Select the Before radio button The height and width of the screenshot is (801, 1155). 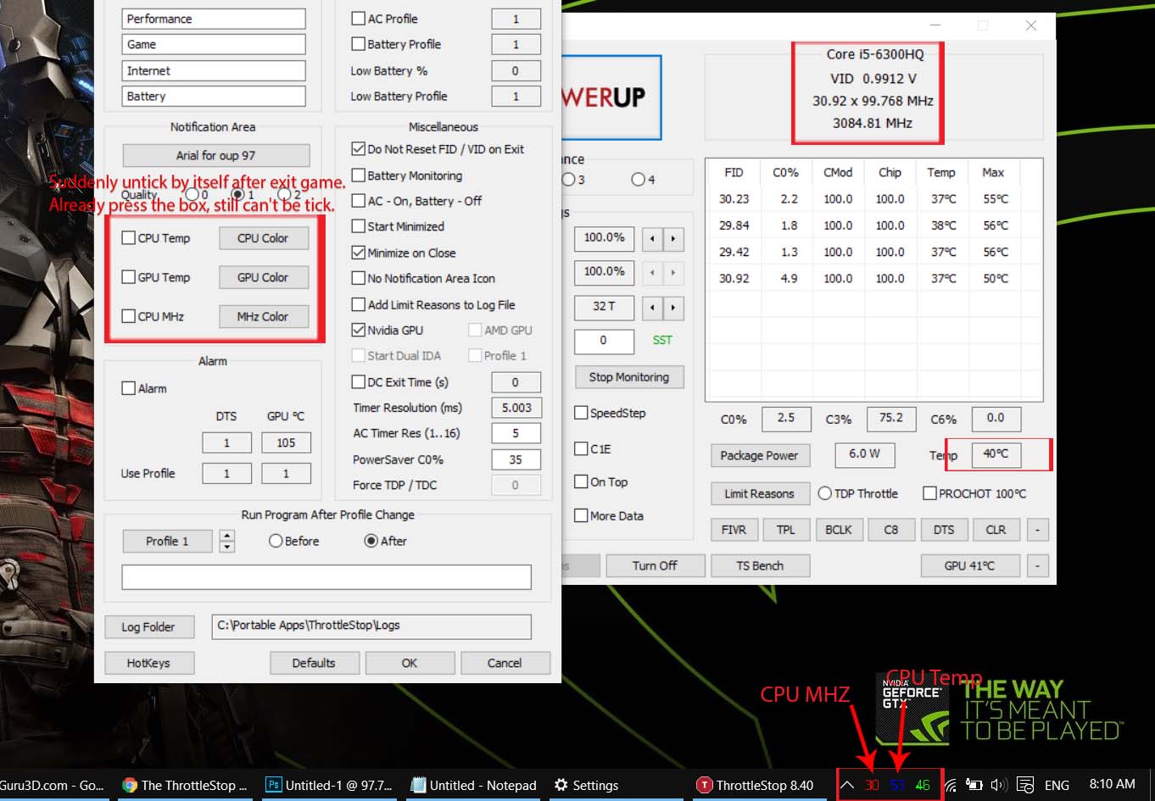point(276,541)
